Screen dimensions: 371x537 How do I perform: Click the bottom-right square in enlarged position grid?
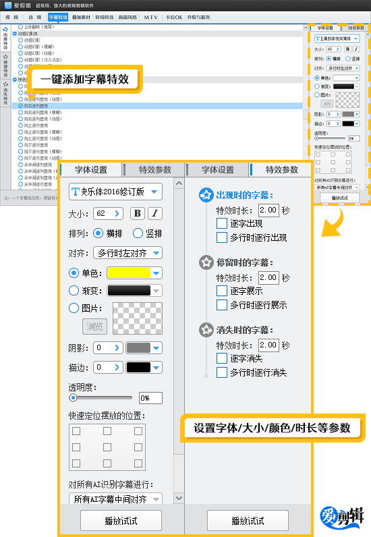(x=138, y=463)
